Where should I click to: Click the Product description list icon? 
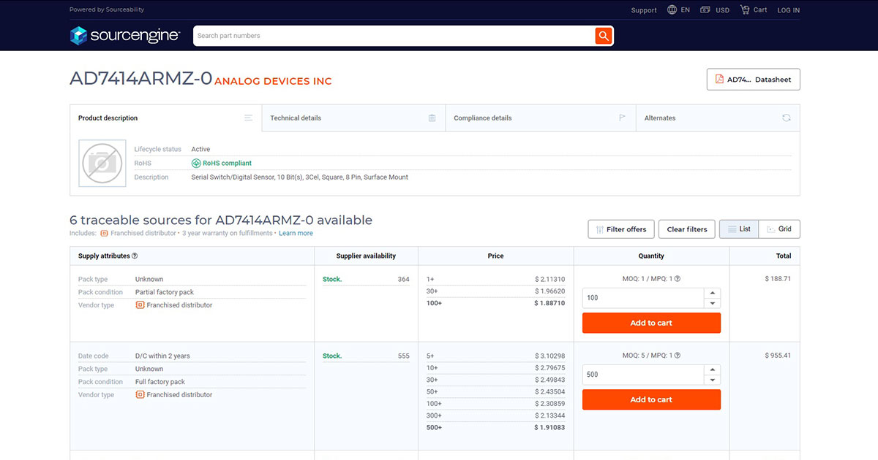[249, 118]
